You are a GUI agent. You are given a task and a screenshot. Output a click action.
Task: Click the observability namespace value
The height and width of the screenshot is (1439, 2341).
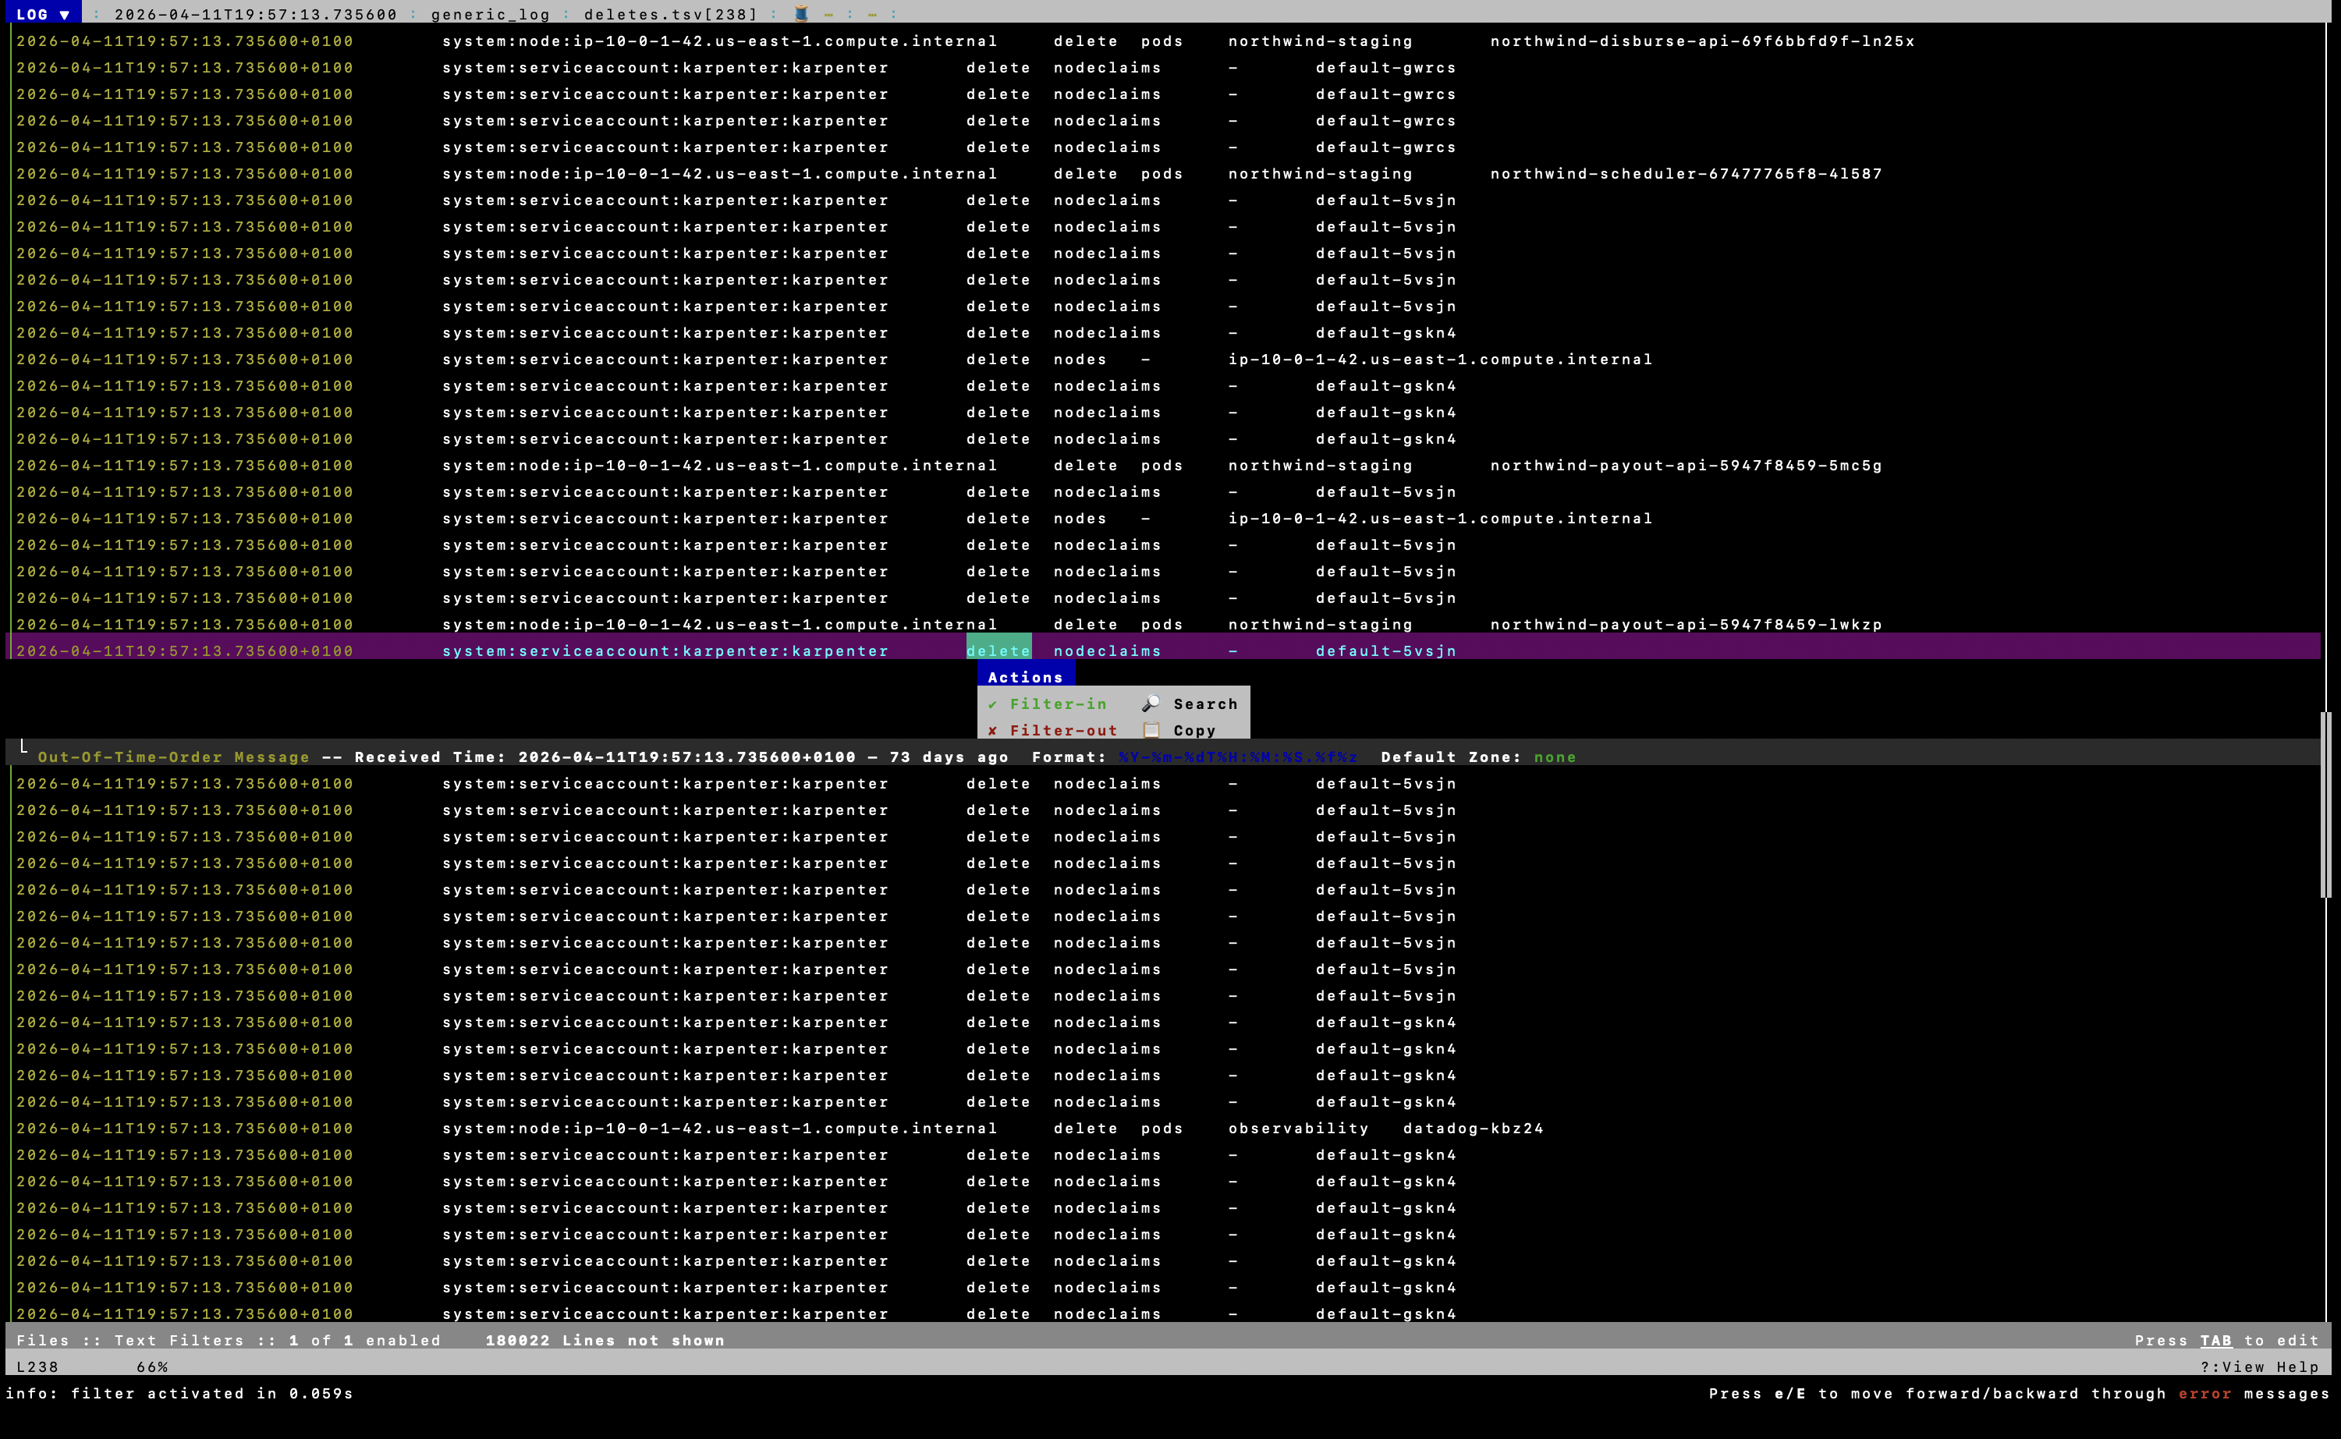(1298, 1129)
